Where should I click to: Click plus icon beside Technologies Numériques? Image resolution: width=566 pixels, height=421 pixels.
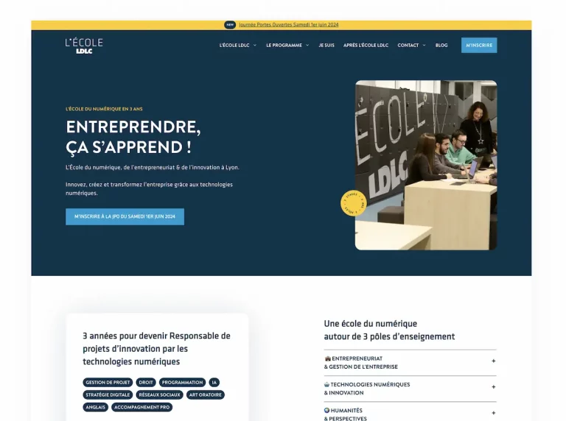tap(493, 387)
